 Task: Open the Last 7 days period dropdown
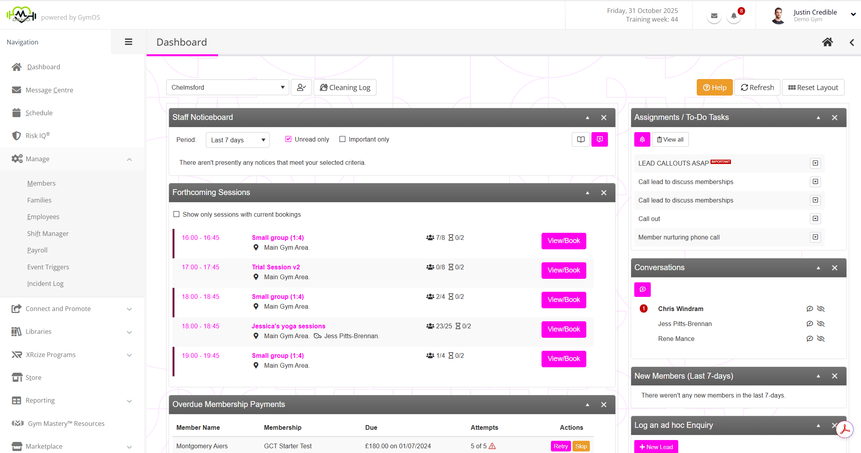point(237,140)
